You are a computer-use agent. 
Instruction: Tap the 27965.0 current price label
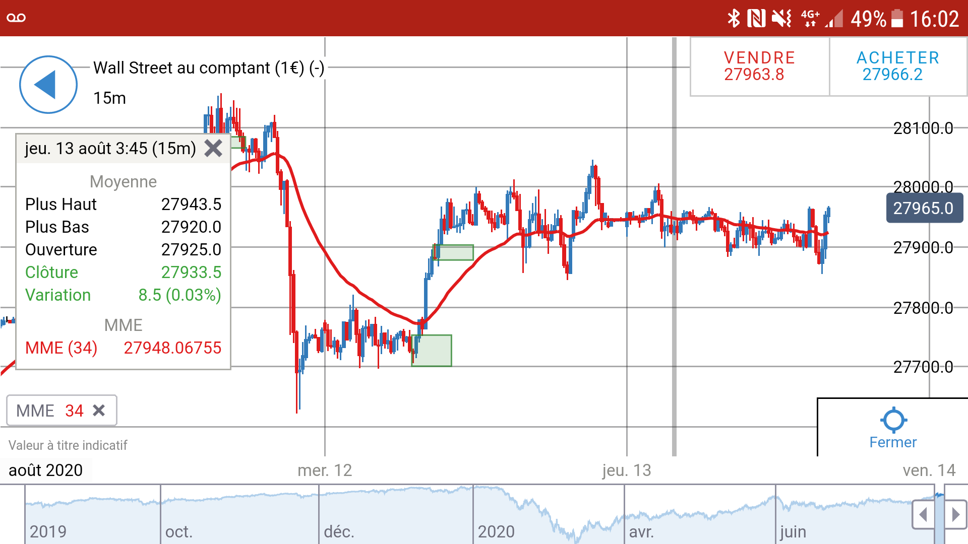point(924,208)
